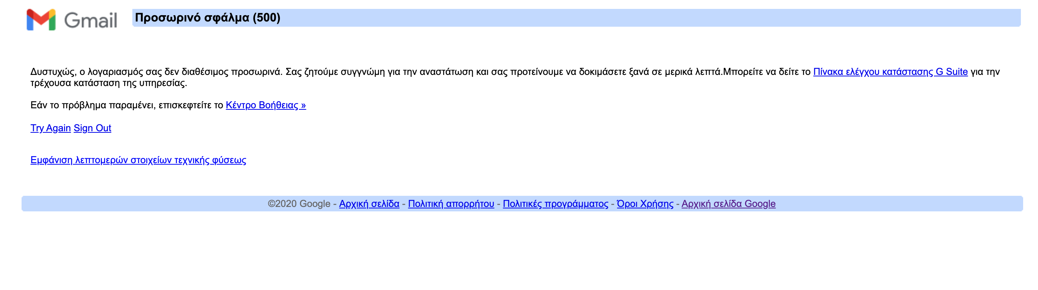Open the Πολιτικές προγράμματος footer link
Screen dimensions: 1038x290
pos(555,204)
